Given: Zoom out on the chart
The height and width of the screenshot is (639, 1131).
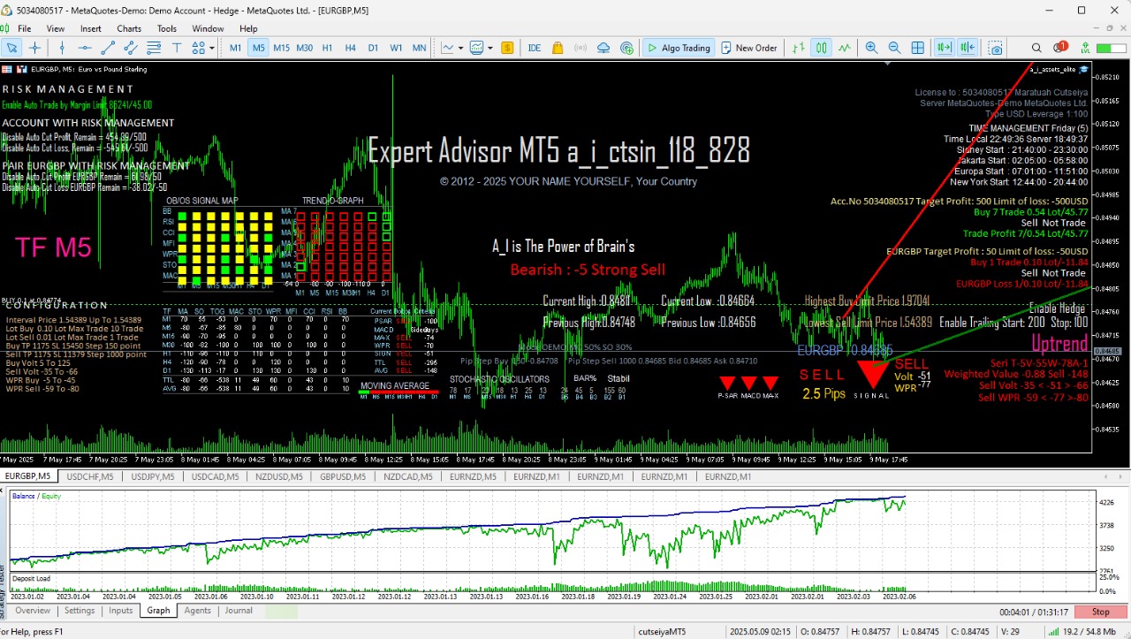Looking at the screenshot, I should click(x=894, y=48).
